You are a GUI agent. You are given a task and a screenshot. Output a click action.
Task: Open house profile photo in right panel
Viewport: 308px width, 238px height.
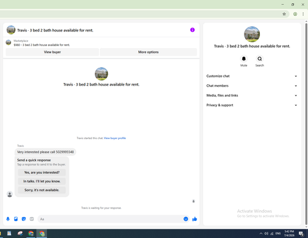(x=252, y=34)
